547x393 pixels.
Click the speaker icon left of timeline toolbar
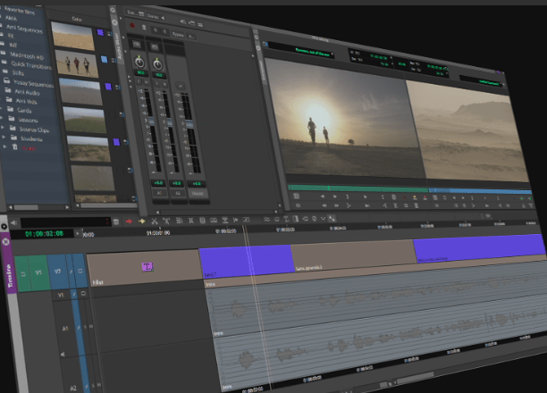[13, 222]
